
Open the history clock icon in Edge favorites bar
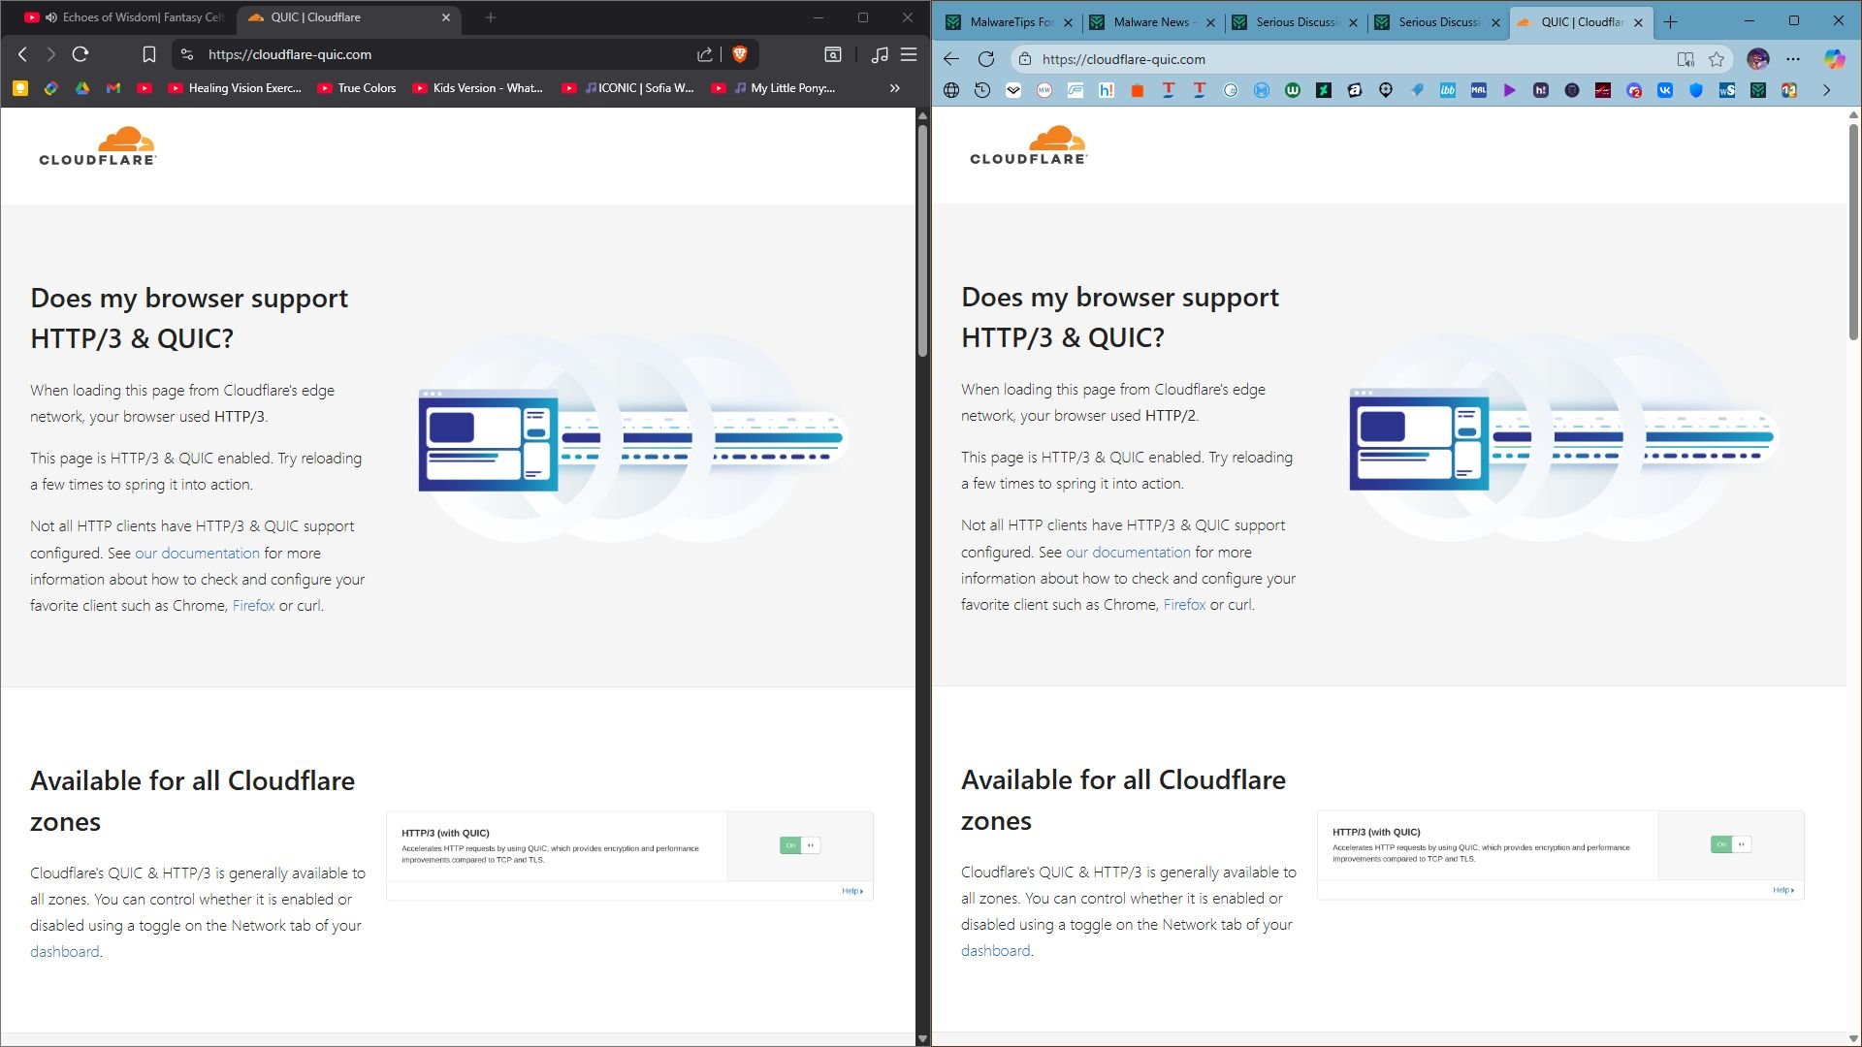982,90
